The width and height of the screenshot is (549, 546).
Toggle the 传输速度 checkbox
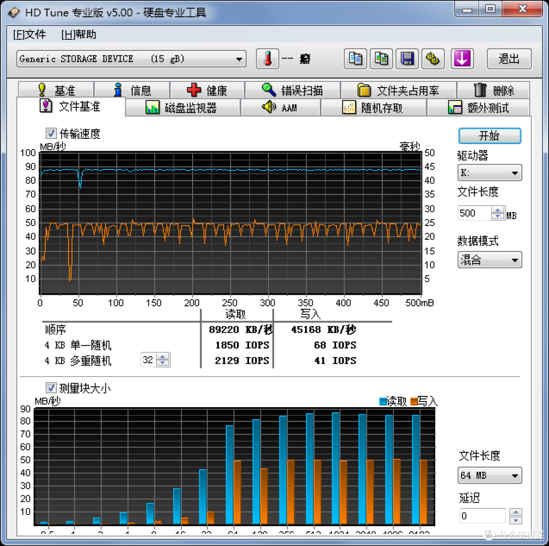point(51,133)
